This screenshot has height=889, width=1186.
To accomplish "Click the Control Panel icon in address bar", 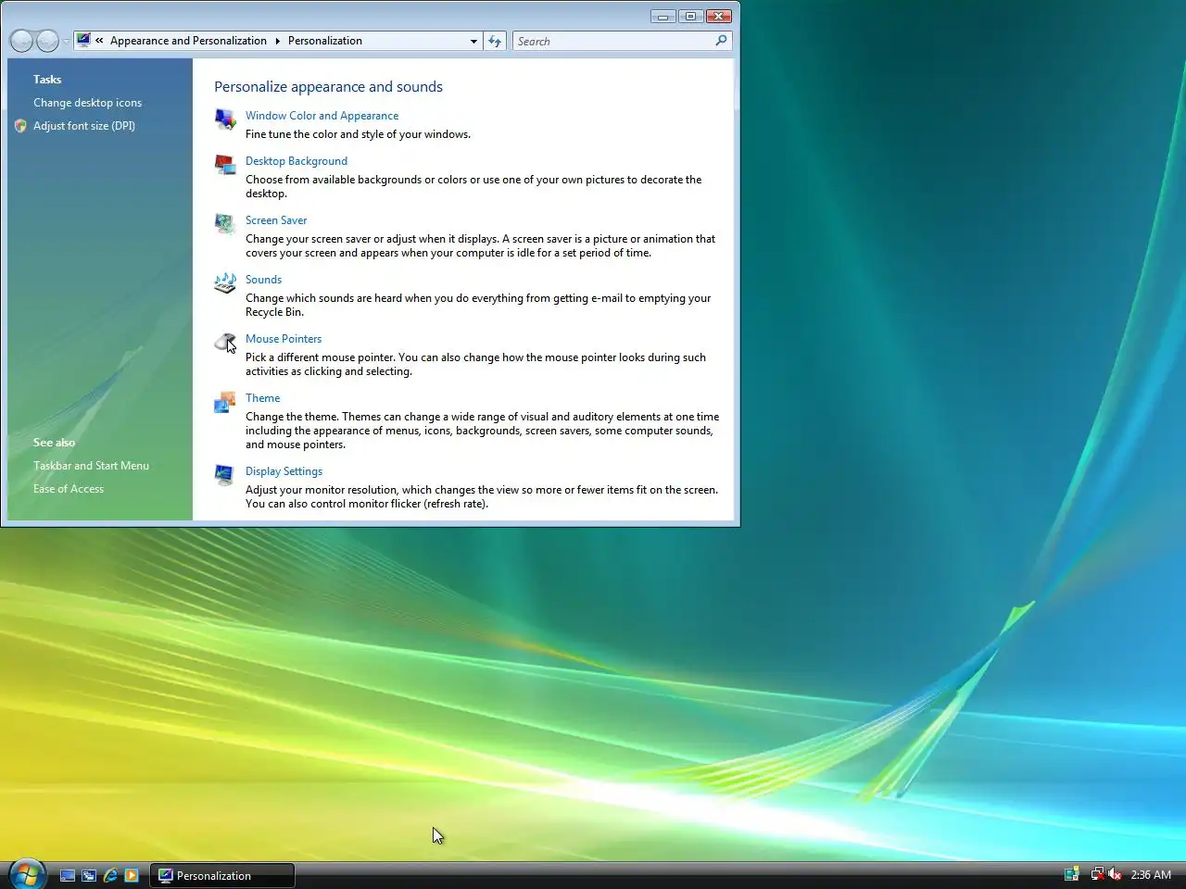I will pos(83,40).
